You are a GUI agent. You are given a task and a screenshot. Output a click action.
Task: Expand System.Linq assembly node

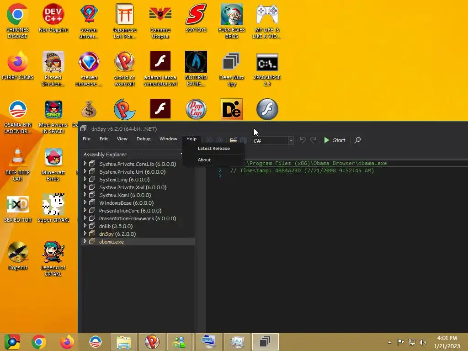85,179
